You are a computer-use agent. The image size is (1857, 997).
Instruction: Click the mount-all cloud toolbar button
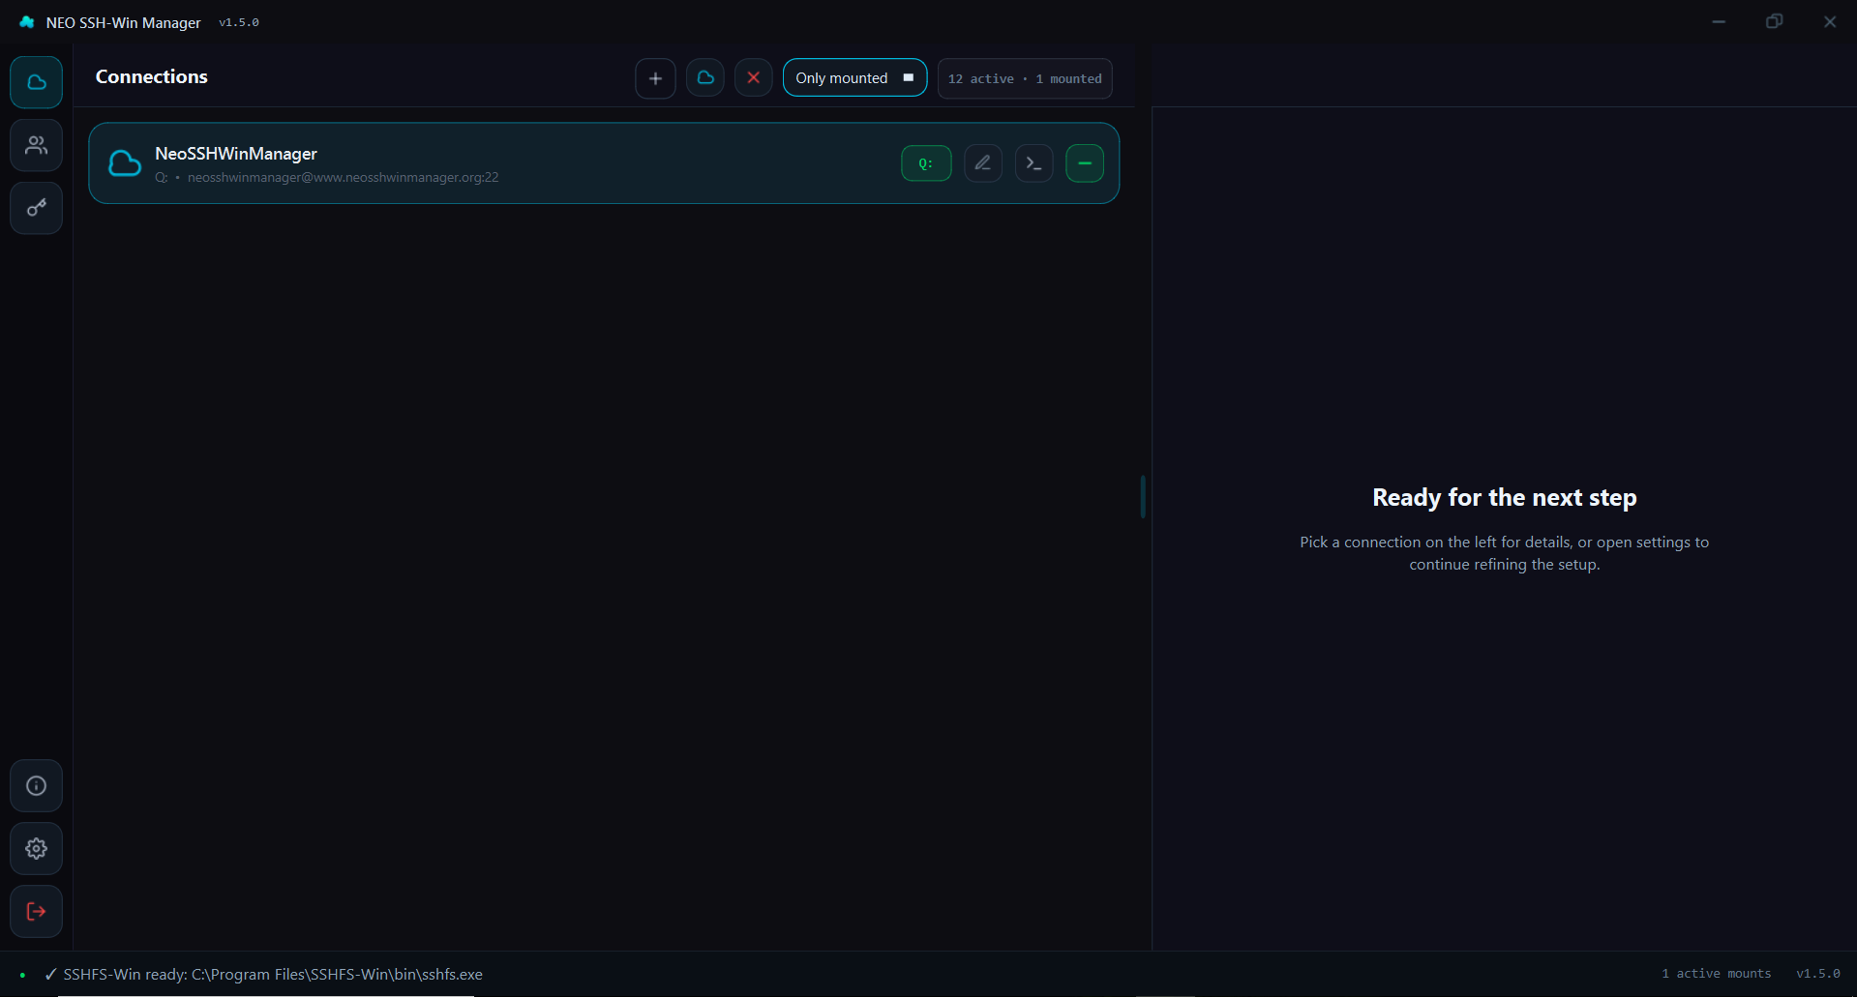705,78
